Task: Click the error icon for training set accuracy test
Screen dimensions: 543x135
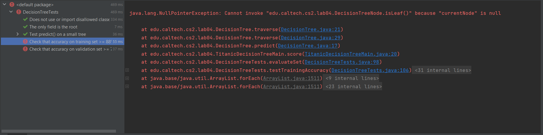Action: point(25,42)
